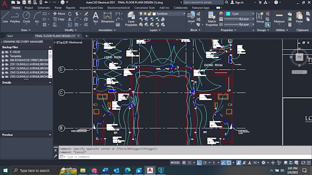The height and width of the screenshot is (175, 312).
Task: Toggle object snap in status bar
Action: point(229,163)
